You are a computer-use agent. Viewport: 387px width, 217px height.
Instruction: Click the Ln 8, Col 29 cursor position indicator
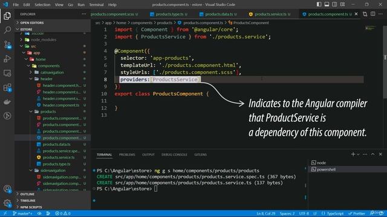coord(266,213)
